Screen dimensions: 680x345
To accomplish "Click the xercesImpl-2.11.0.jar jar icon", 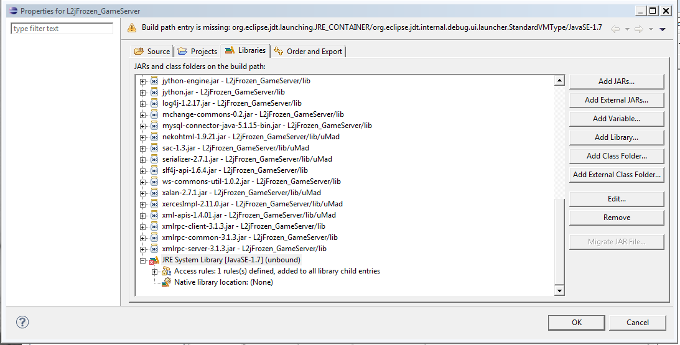I will 154,204.
